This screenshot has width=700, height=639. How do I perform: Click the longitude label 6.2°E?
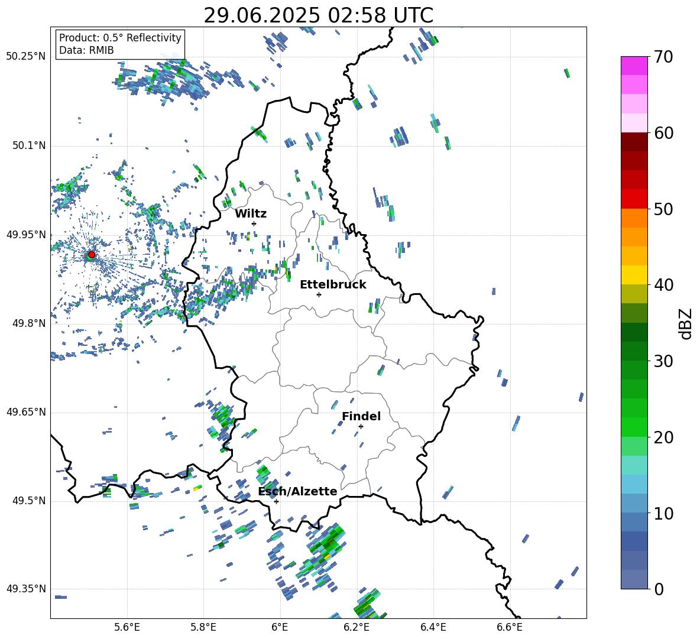click(357, 627)
